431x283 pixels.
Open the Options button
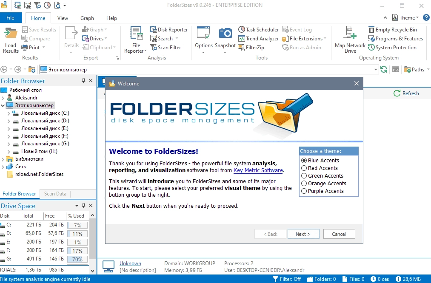pyautogui.click(x=204, y=40)
